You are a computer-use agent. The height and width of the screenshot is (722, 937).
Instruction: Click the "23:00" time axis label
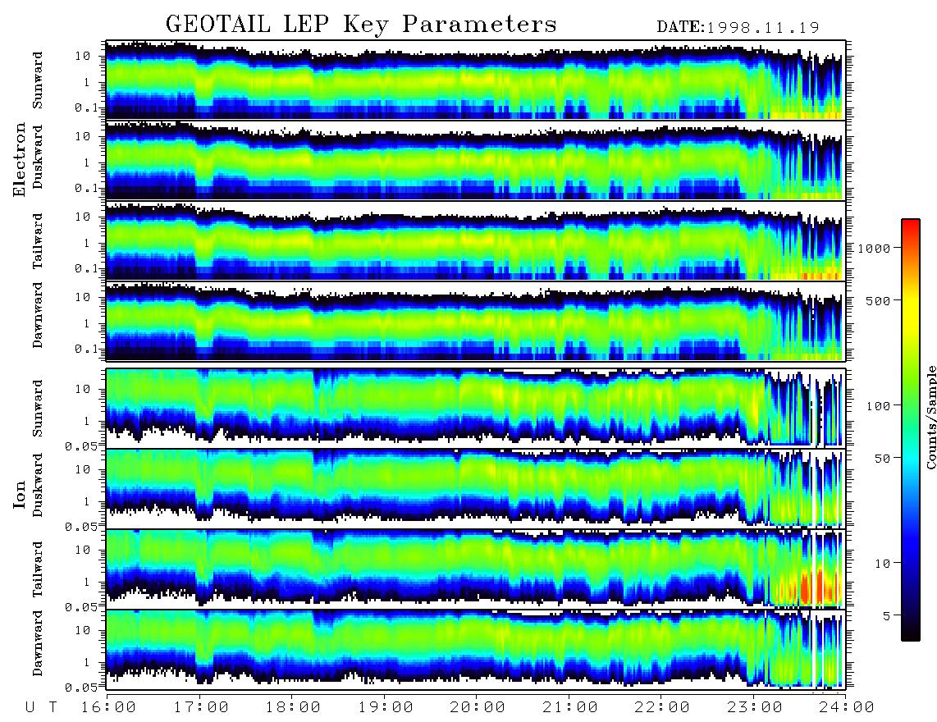(x=756, y=708)
